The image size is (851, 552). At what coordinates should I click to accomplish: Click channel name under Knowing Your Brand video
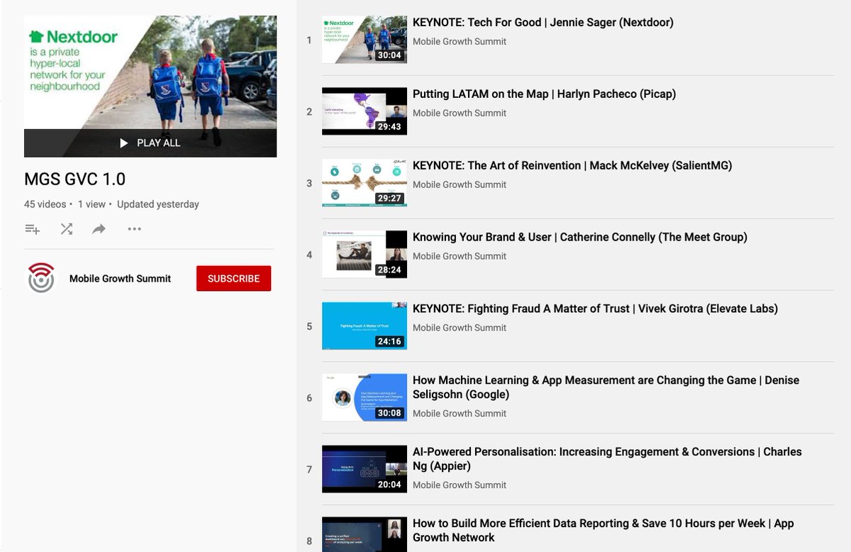click(460, 257)
